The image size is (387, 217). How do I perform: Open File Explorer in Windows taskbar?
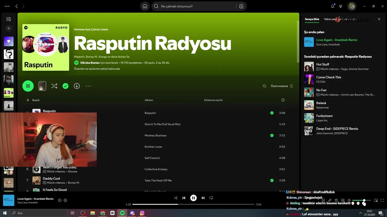[93, 213]
